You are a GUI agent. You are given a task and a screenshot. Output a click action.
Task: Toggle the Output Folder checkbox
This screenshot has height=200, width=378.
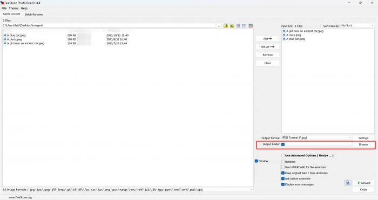pyautogui.click(x=283, y=144)
